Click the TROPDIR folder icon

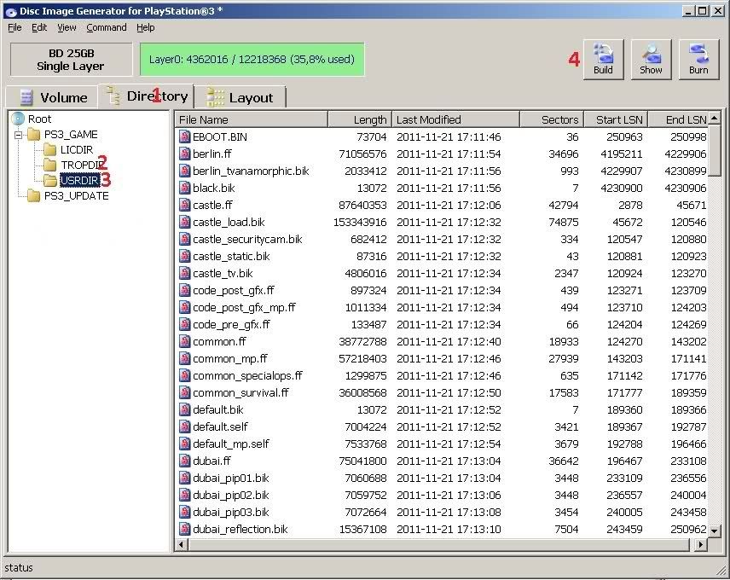click(x=49, y=165)
